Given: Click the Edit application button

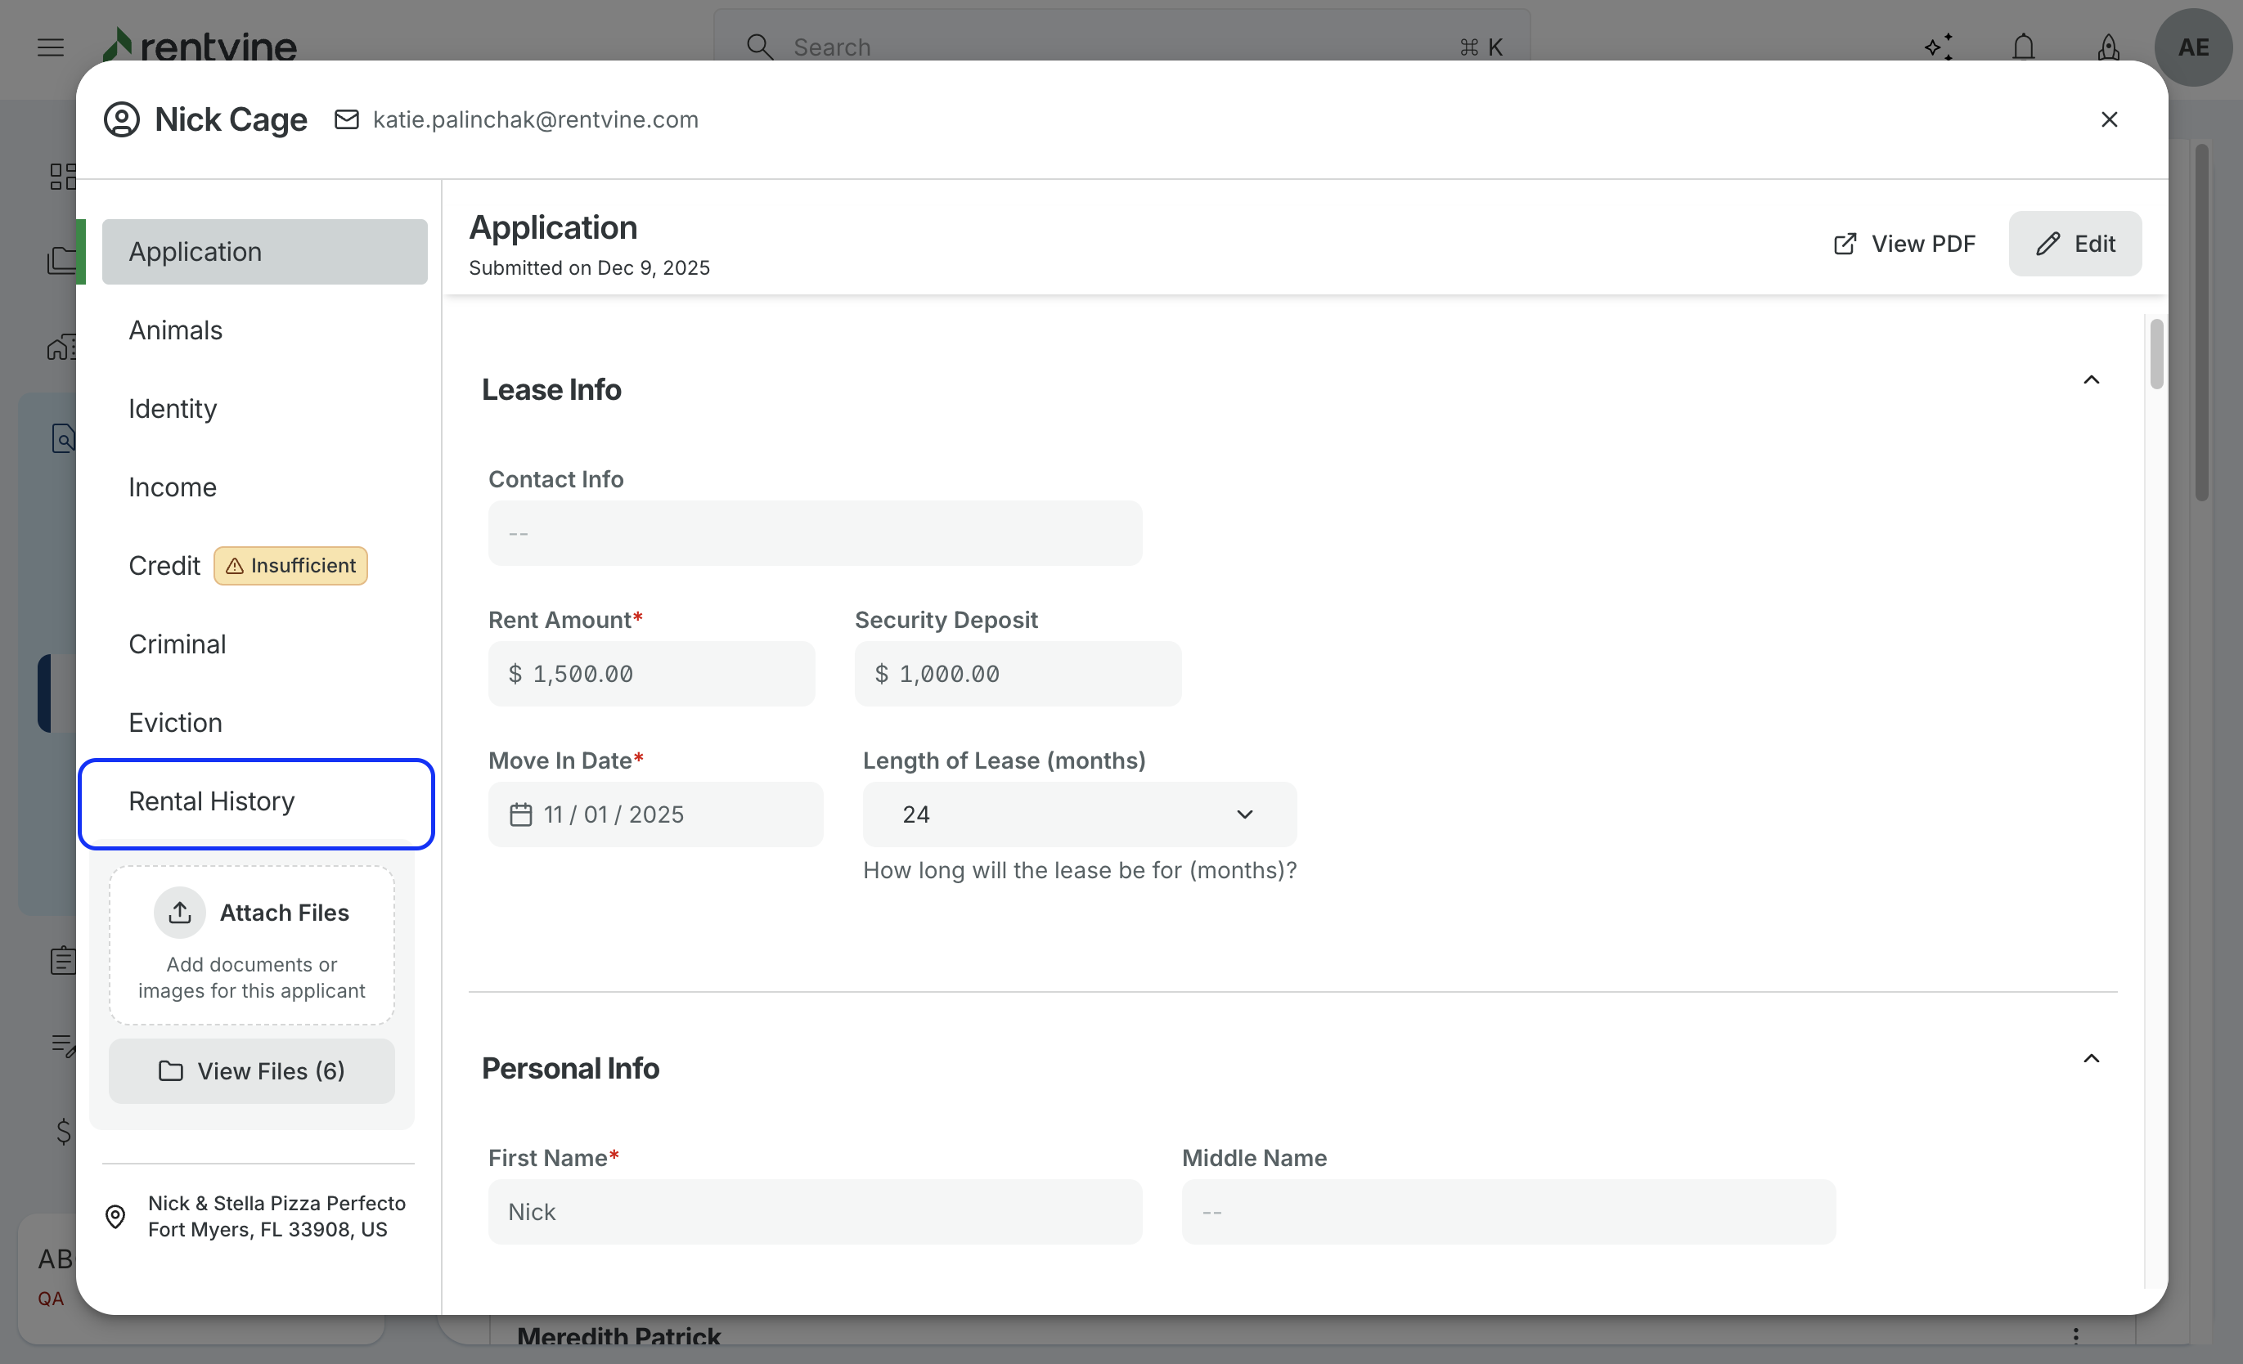Looking at the screenshot, I should click(2074, 244).
